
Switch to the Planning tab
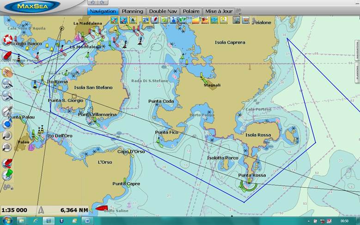pyautogui.click(x=132, y=11)
